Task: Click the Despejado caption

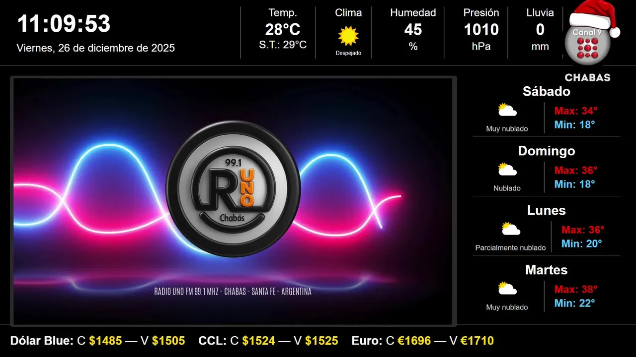Action: coord(348,53)
